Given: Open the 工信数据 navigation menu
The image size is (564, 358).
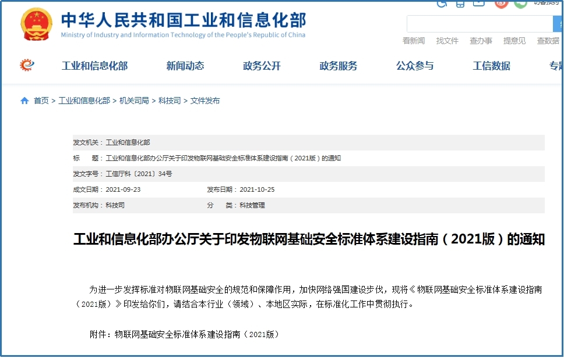Looking at the screenshot, I should pyautogui.click(x=492, y=66).
